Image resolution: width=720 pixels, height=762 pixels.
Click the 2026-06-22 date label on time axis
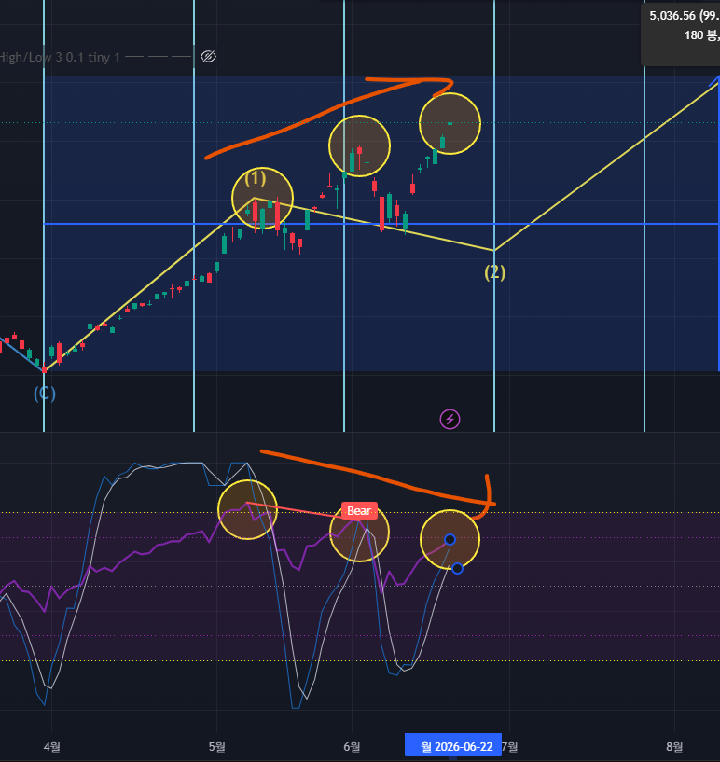pyautogui.click(x=453, y=746)
